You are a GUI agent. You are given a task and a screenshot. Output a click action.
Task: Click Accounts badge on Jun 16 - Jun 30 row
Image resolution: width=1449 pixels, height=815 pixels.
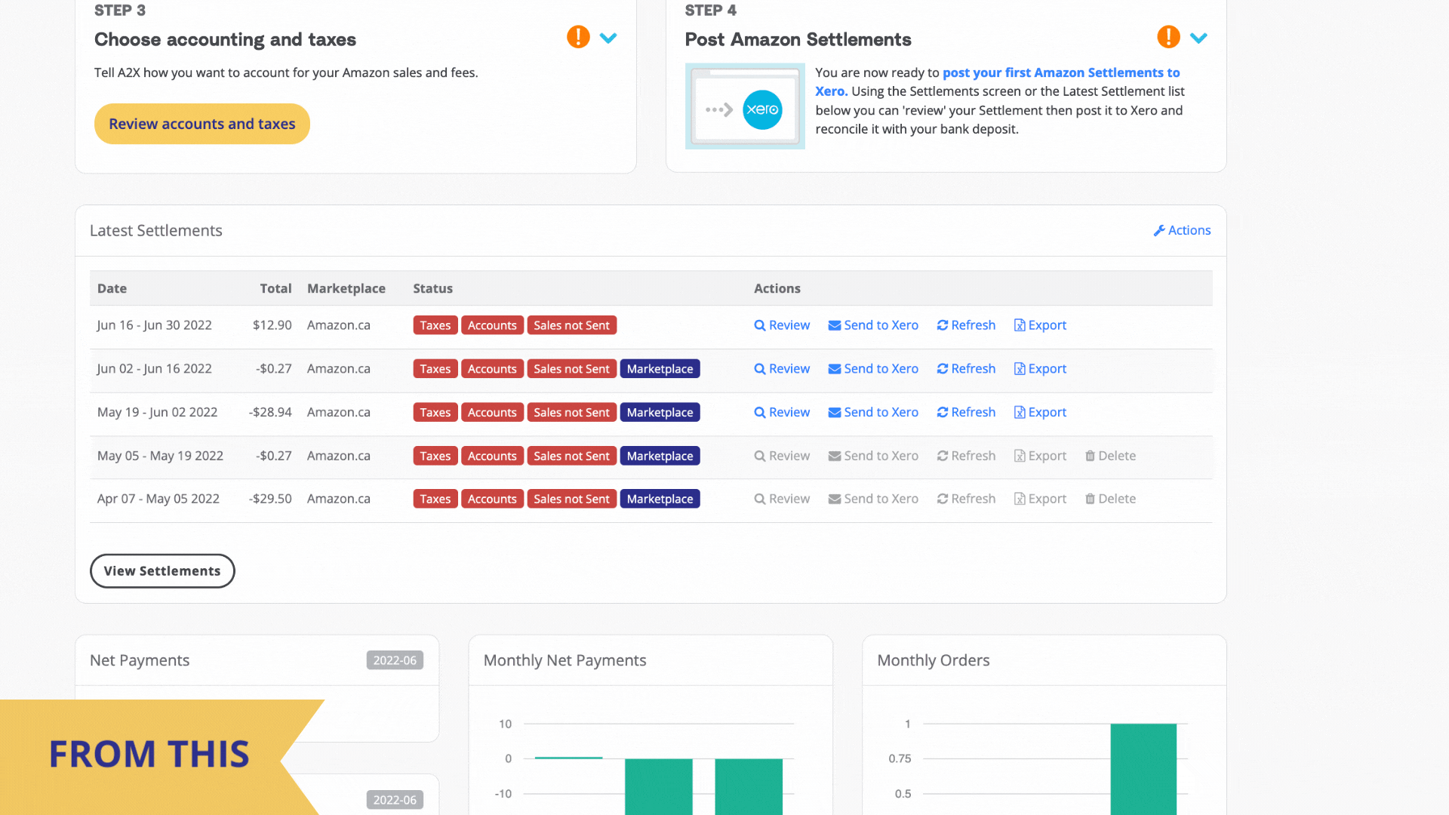tap(492, 325)
